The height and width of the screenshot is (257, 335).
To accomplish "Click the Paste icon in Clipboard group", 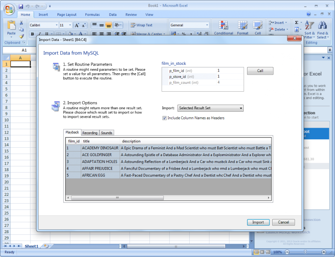I will [x=11, y=25].
